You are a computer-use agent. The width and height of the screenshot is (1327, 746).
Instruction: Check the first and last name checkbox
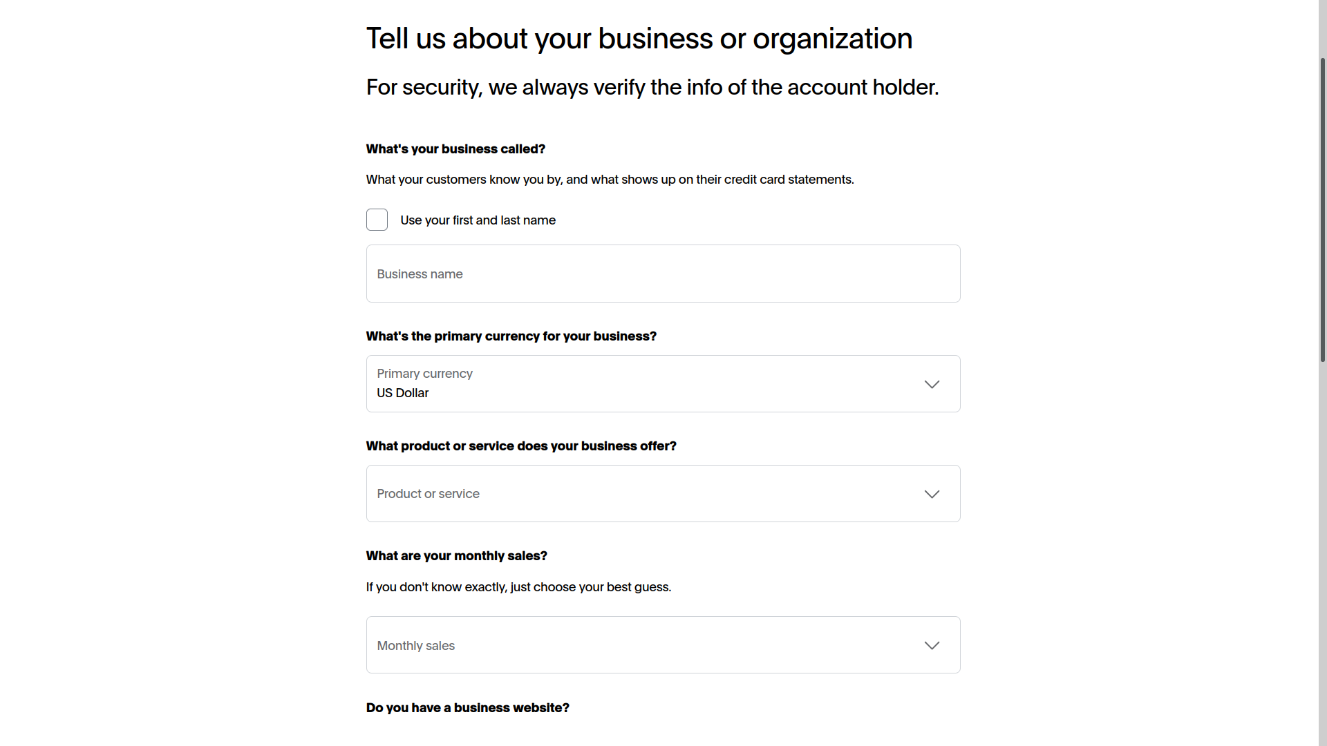click(377, 220)
